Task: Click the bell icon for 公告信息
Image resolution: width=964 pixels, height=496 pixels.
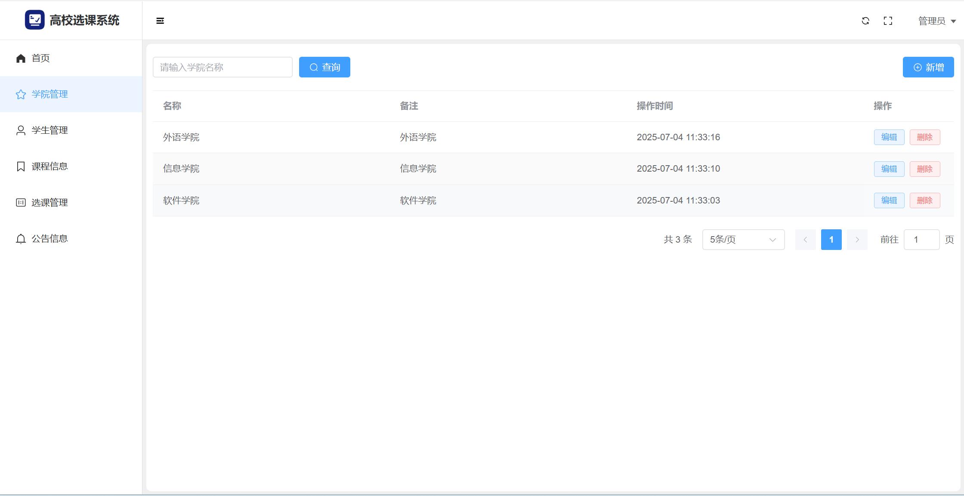Action: [21, 239]
